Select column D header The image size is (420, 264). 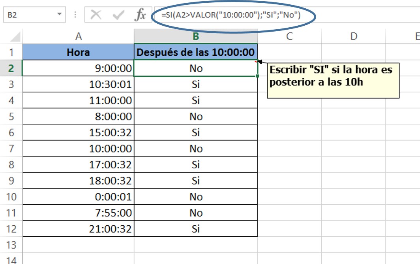[354, 36]
